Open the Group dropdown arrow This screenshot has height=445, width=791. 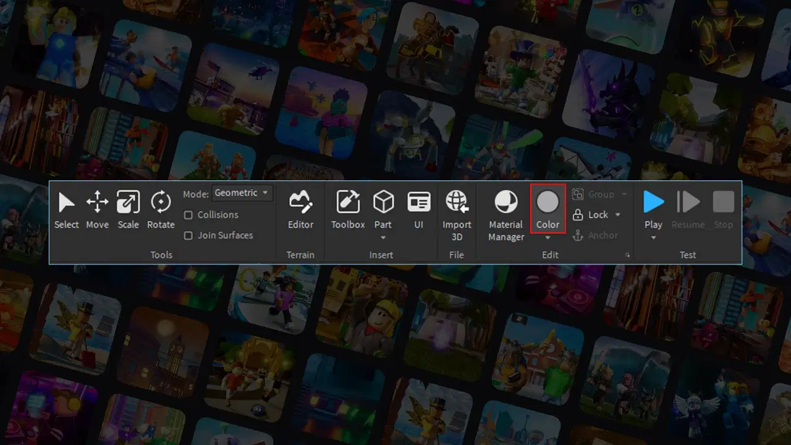[x=624, y=194]
